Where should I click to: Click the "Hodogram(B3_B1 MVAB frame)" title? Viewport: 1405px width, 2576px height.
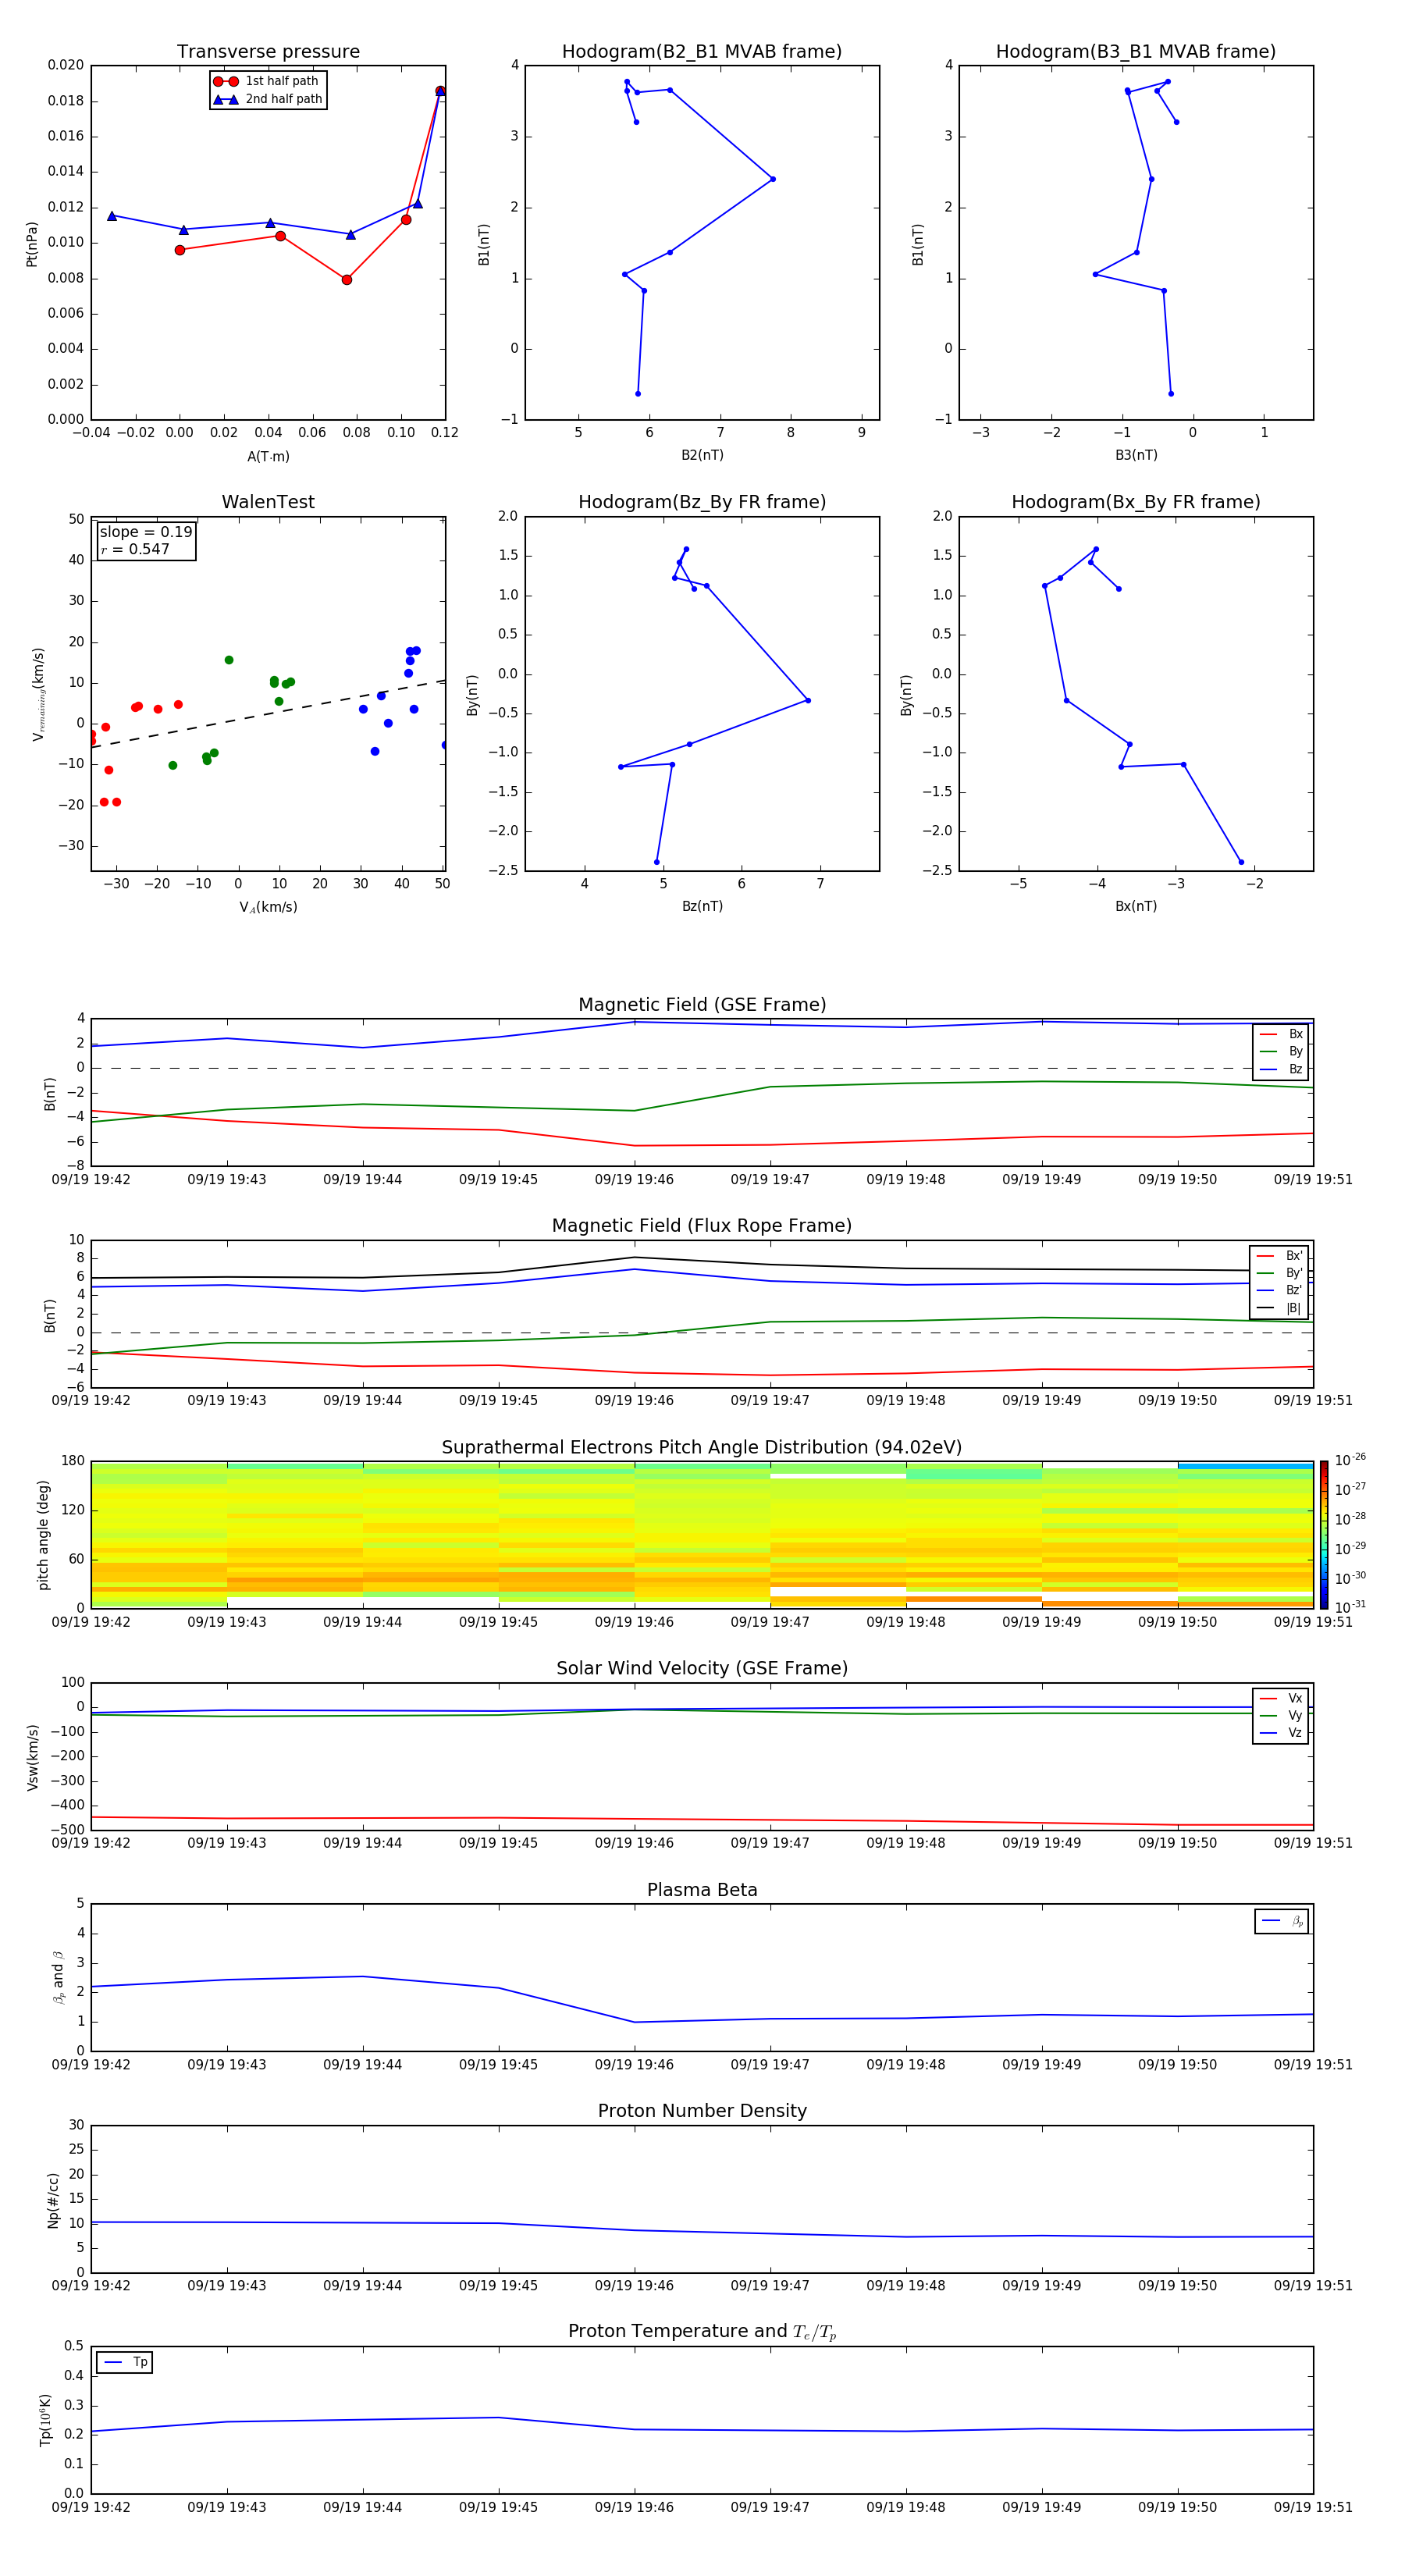point(1136,52)
